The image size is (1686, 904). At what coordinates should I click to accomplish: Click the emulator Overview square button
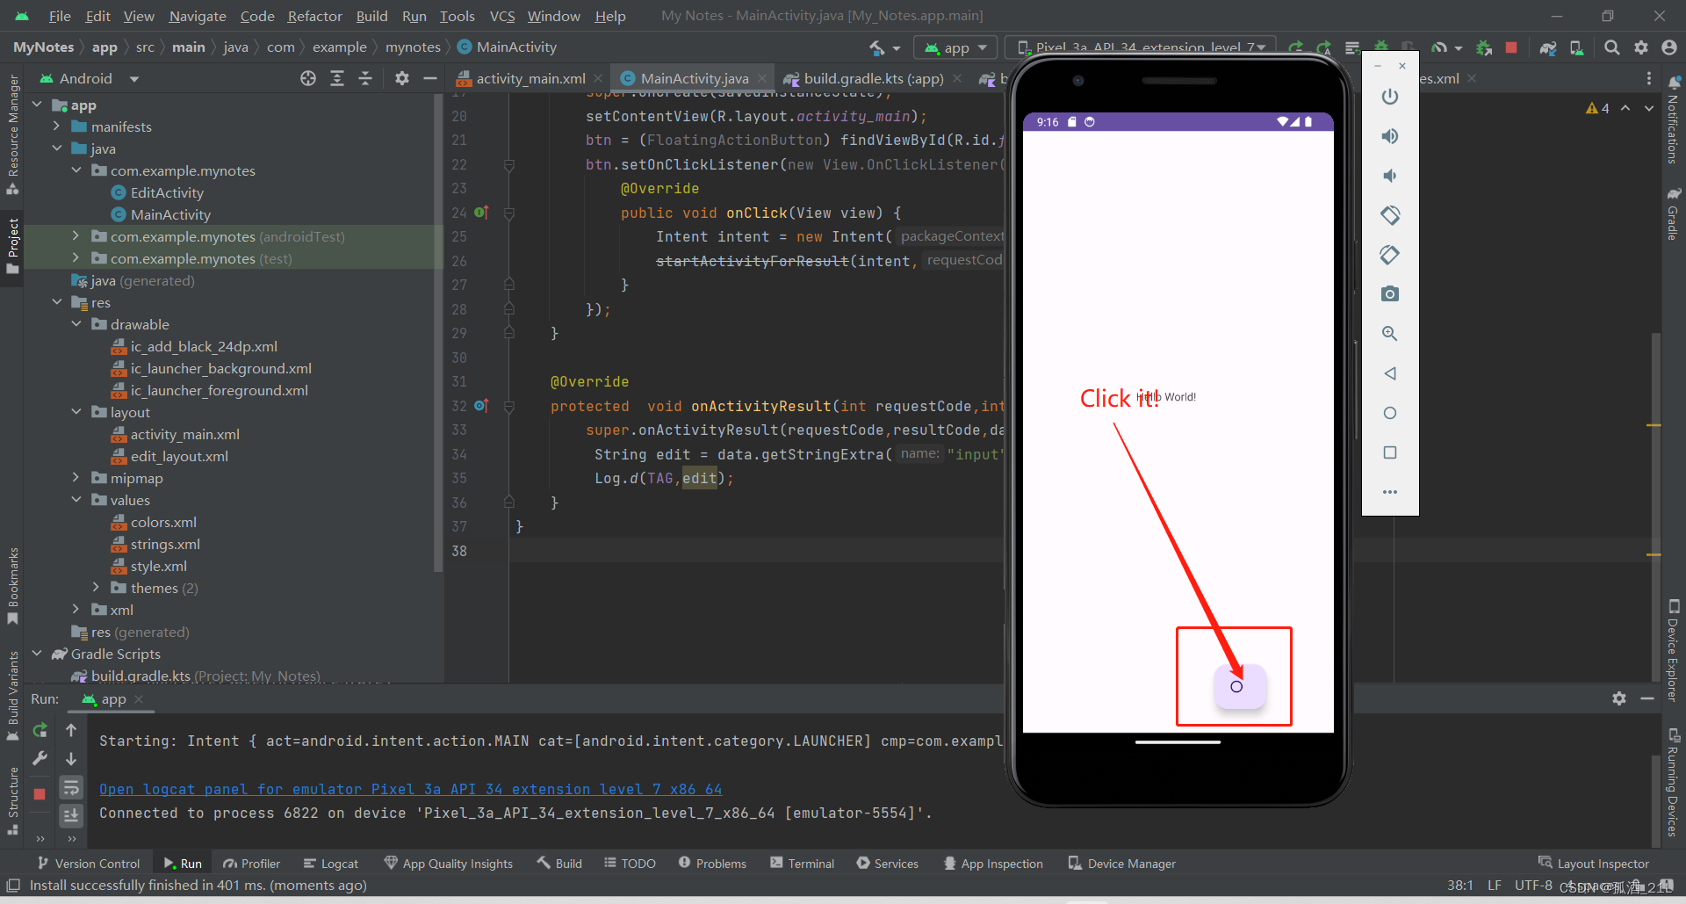[x=1390, y=452]
